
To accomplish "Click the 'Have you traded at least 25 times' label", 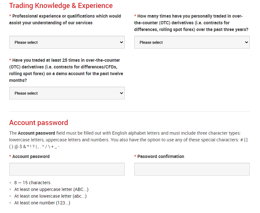I will 66,70.
